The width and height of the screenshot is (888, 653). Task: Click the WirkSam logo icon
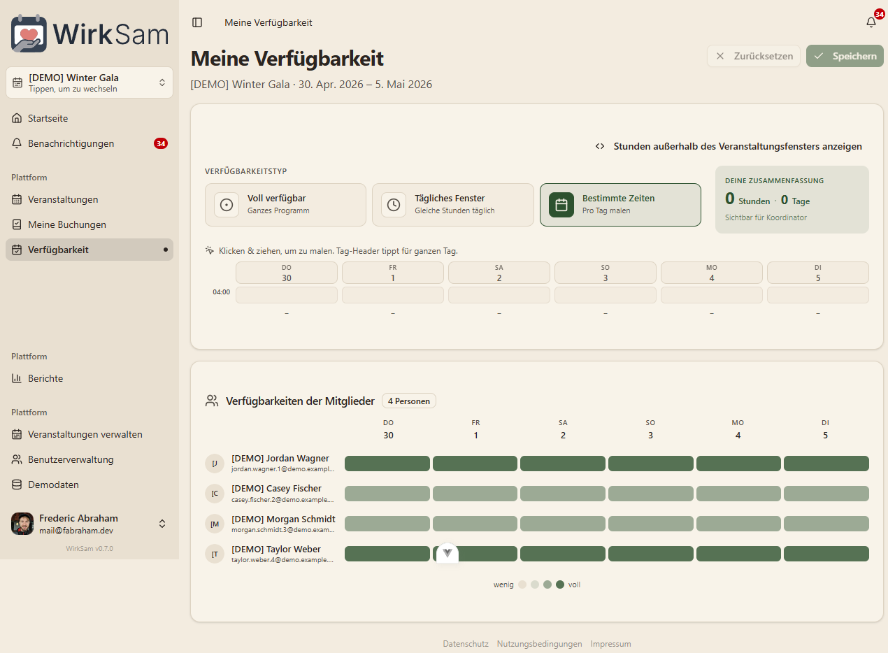tap(29, 34)
